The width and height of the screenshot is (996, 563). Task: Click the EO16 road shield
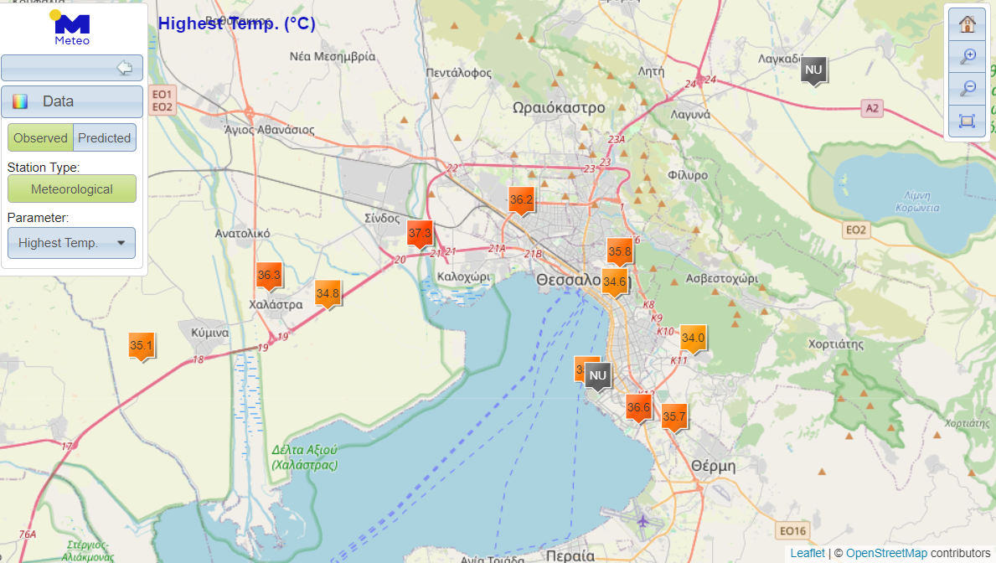click(x=792, y=530)
